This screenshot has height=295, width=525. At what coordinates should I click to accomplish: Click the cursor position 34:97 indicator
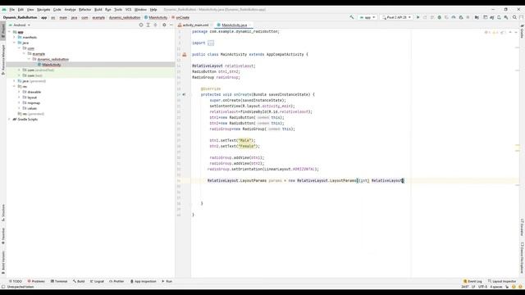[x=465, y=287]
